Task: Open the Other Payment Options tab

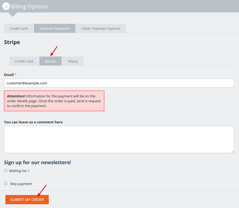Action: tap(101, 28)
